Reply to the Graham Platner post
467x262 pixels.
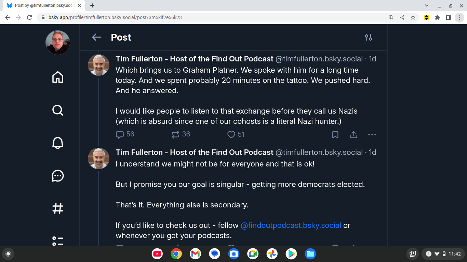(120, 135)
